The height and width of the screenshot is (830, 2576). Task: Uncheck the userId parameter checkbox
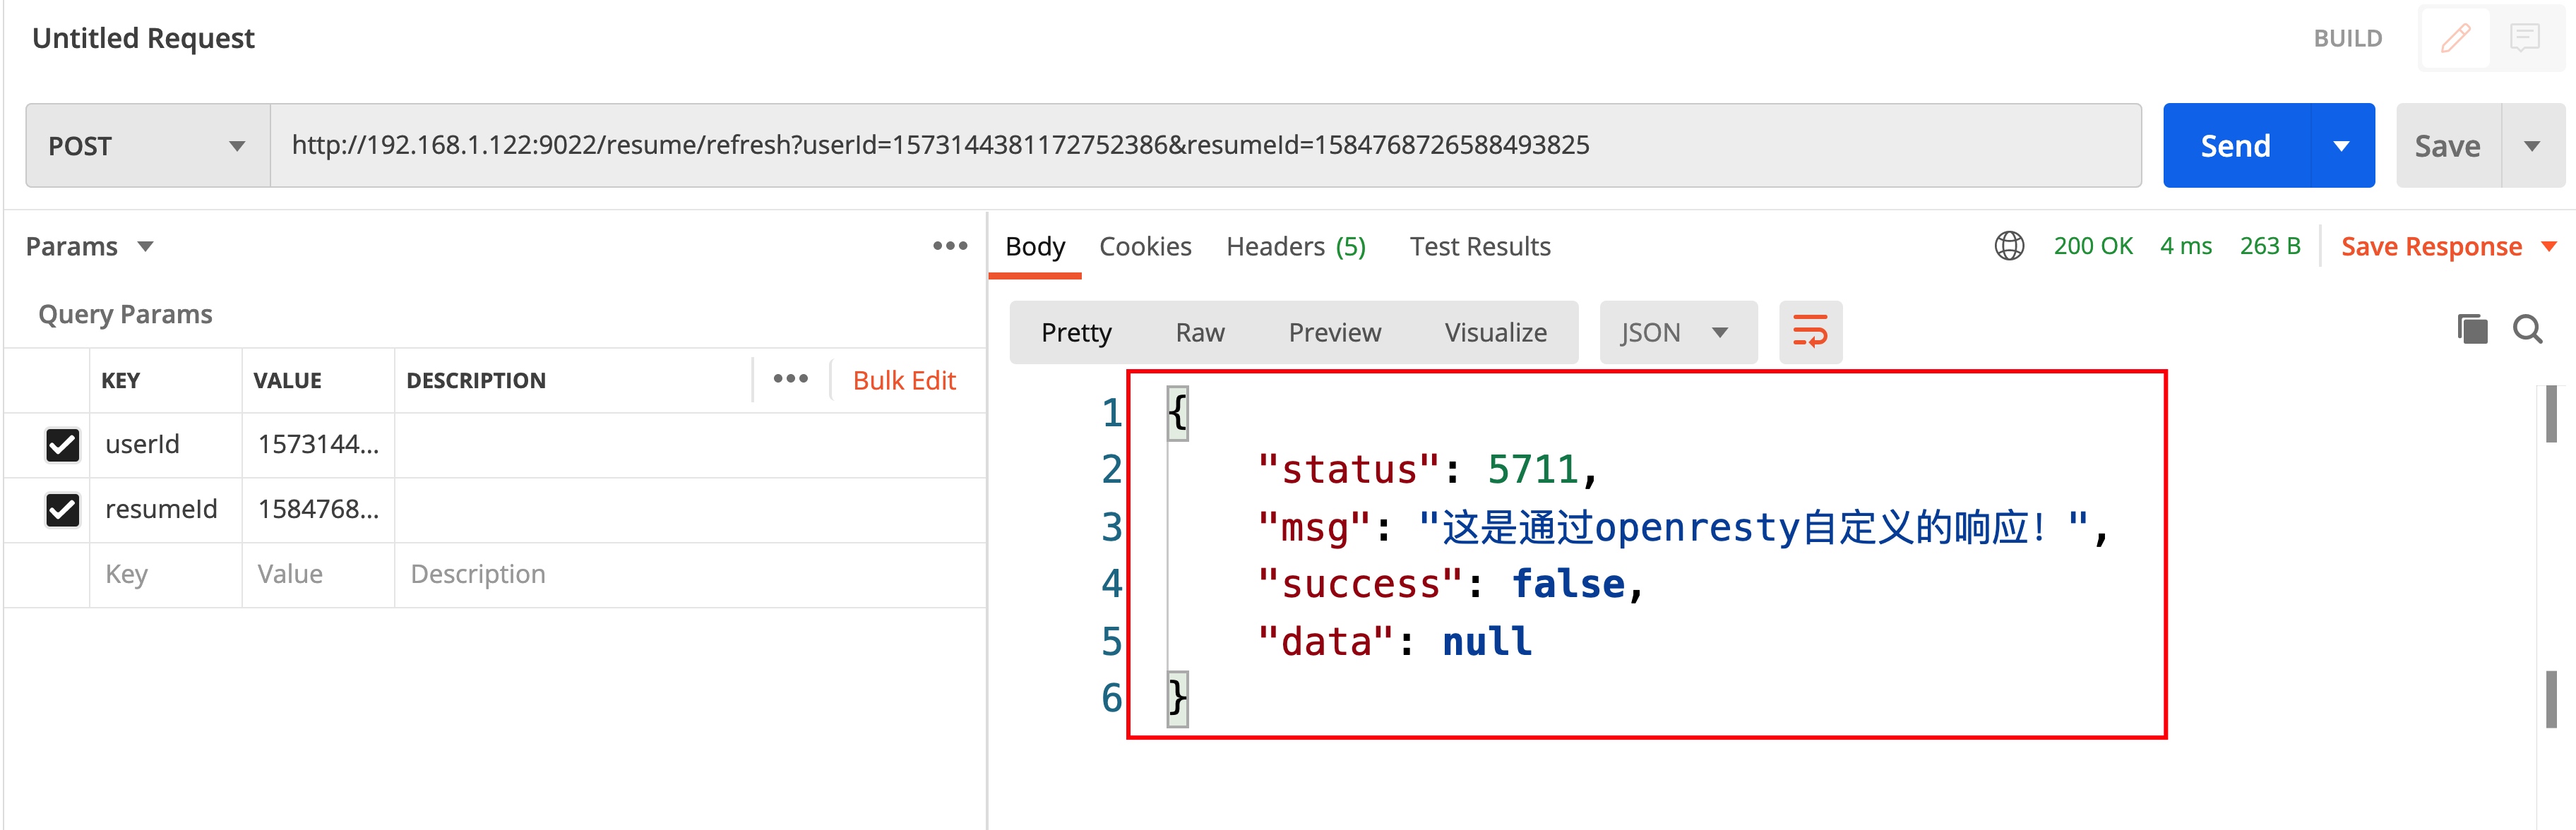63,444
